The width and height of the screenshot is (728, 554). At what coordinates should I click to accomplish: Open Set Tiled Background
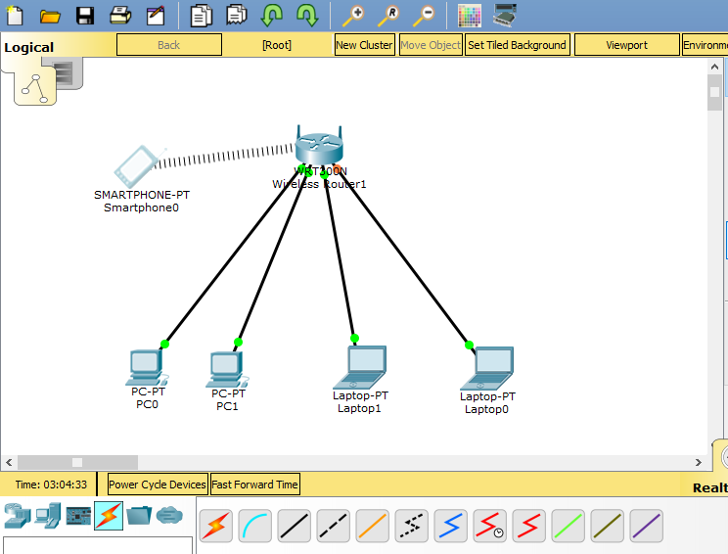point(518,45)
